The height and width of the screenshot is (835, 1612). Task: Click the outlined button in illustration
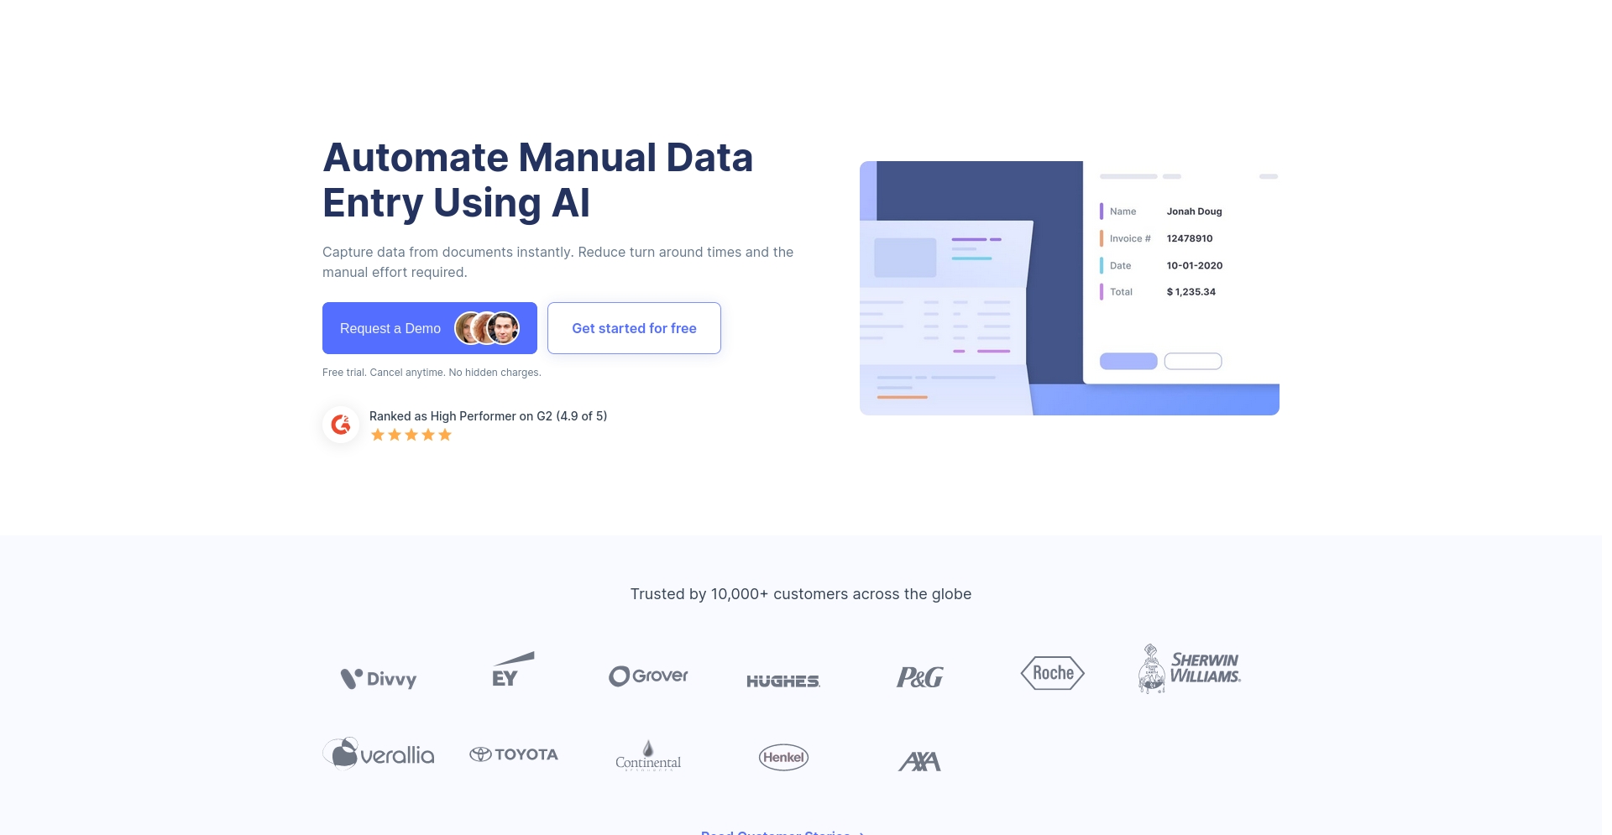[x=1193, y=361]
